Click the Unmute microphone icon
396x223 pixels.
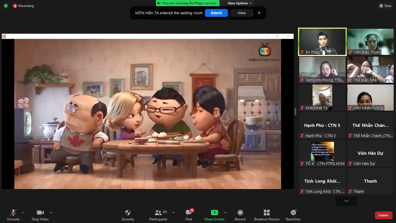(13, 212)
